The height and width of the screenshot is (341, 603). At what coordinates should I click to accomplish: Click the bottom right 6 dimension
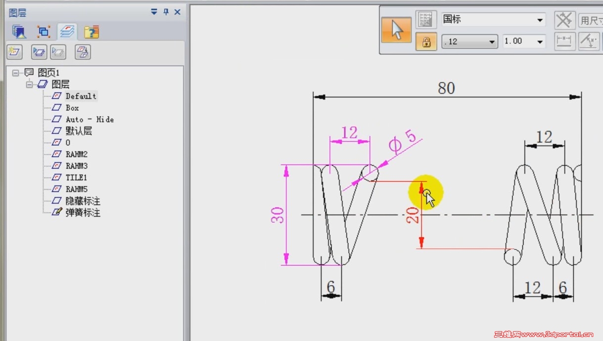pyautogui.click(x=563, y=288)
